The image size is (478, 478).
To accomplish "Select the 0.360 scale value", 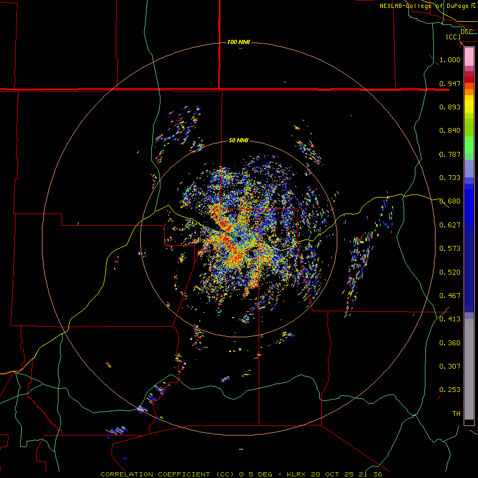I will [450, 343].
